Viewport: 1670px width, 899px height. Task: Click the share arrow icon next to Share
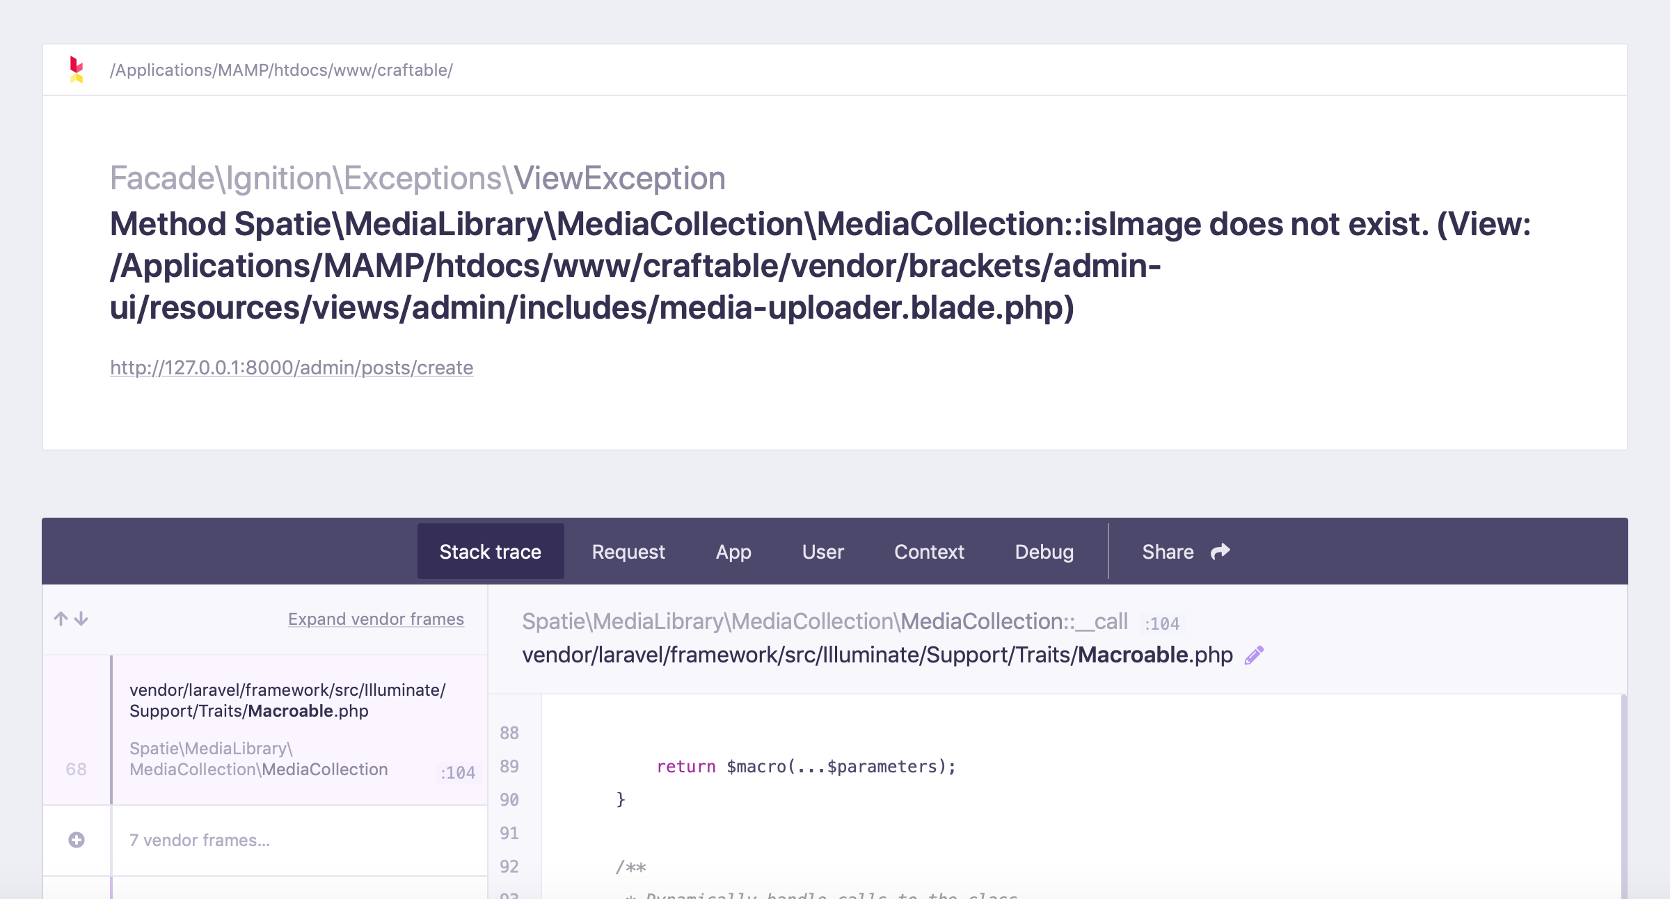click(x=1220, y=550)
